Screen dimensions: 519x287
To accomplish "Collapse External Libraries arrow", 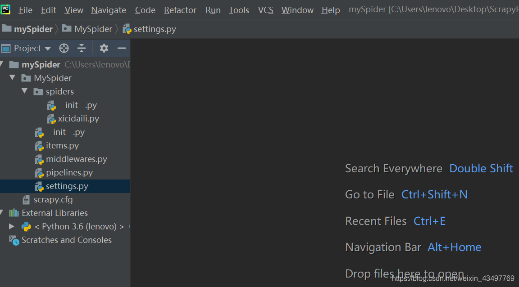I will point(1,213).
